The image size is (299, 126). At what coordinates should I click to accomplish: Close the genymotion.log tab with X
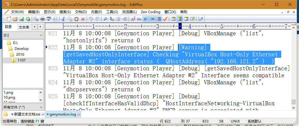(78, 114)
